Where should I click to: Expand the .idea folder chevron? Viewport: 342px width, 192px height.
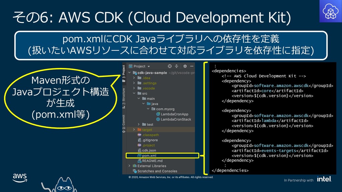coord(134,78)
